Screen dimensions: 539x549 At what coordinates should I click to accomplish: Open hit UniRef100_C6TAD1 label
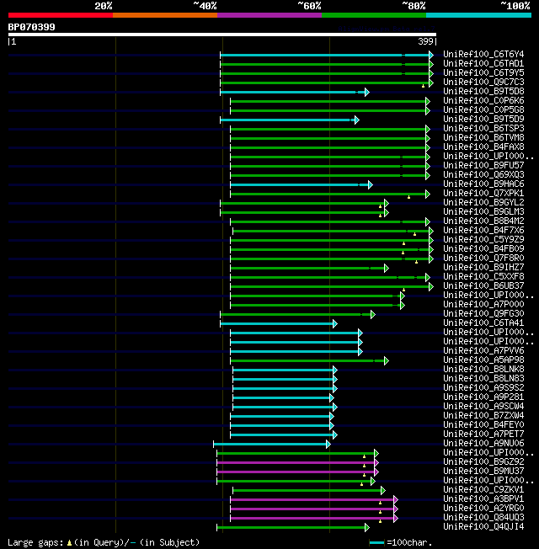tap(483, 63)
